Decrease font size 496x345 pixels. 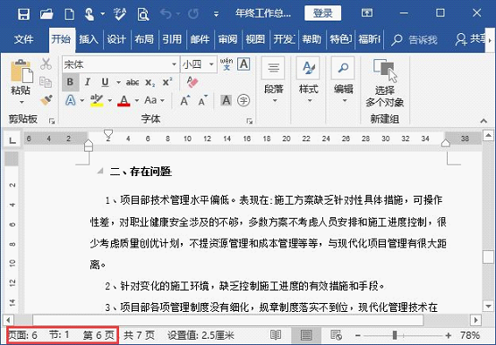(x=202, y=100)
